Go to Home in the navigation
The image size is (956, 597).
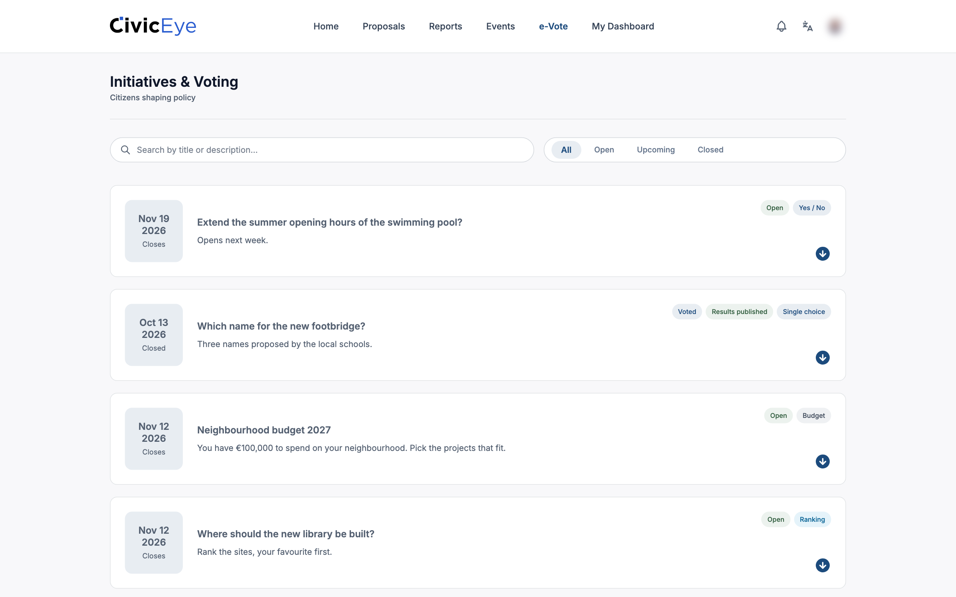click(326, 26)
